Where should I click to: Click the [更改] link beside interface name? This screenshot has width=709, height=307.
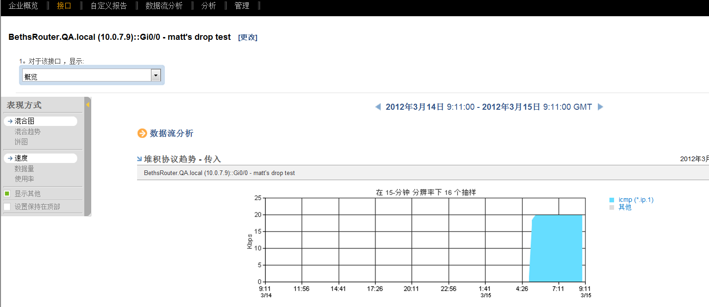[x=248, y=38]
